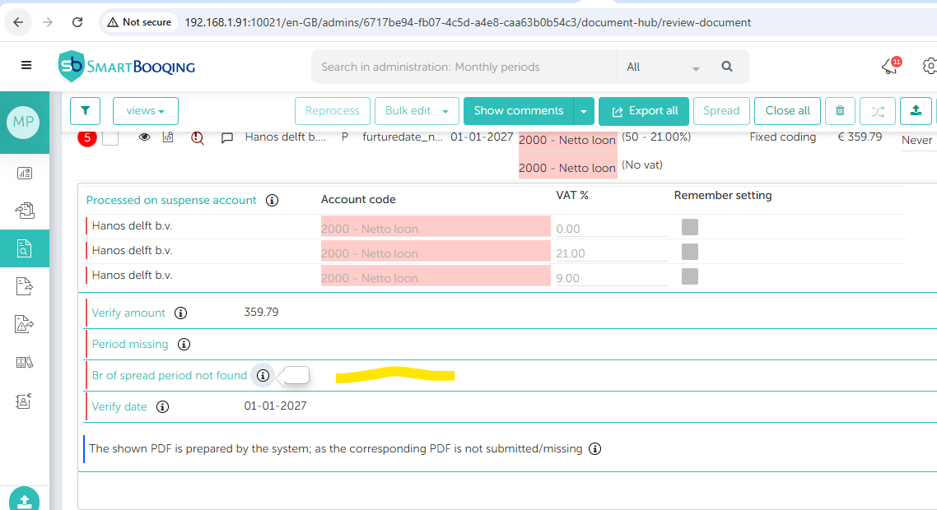Click the comment bubble icon for Hanos delft
The image size is (937, 510).
pos(227,137)
